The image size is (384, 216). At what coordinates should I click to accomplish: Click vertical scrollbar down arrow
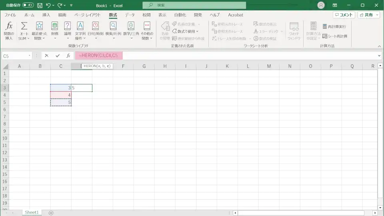coord(380,208)
